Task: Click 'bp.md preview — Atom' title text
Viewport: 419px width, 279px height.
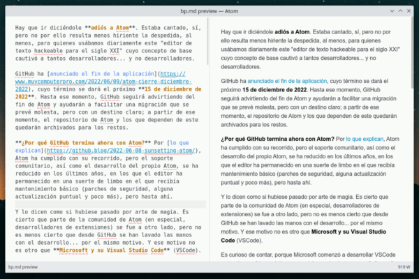Action: [209, 11]
